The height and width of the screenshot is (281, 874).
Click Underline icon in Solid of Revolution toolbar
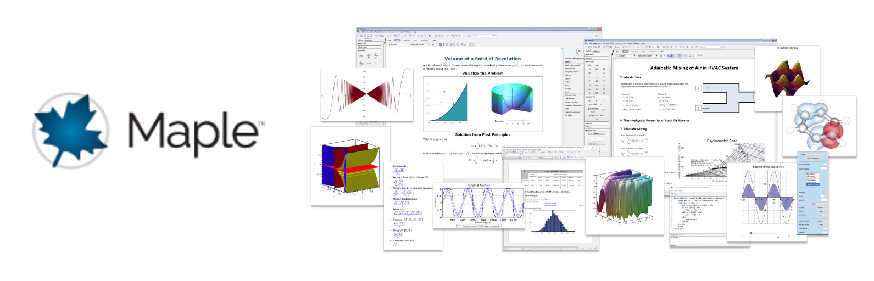pos(448,44)
